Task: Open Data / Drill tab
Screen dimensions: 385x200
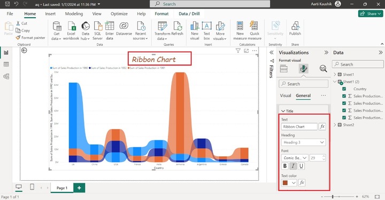Action: click(x=189, y=14)
